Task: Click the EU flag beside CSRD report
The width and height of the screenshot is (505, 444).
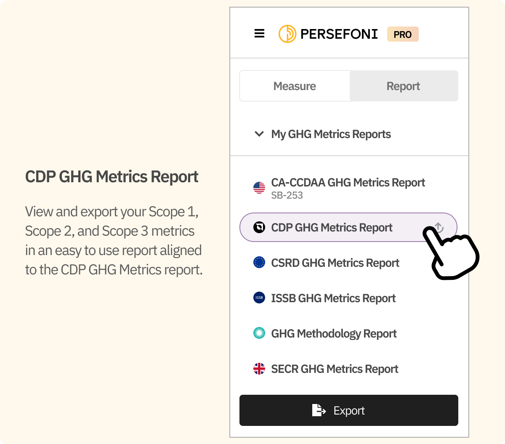Action: pyautogui.click(x=259, y=263)
